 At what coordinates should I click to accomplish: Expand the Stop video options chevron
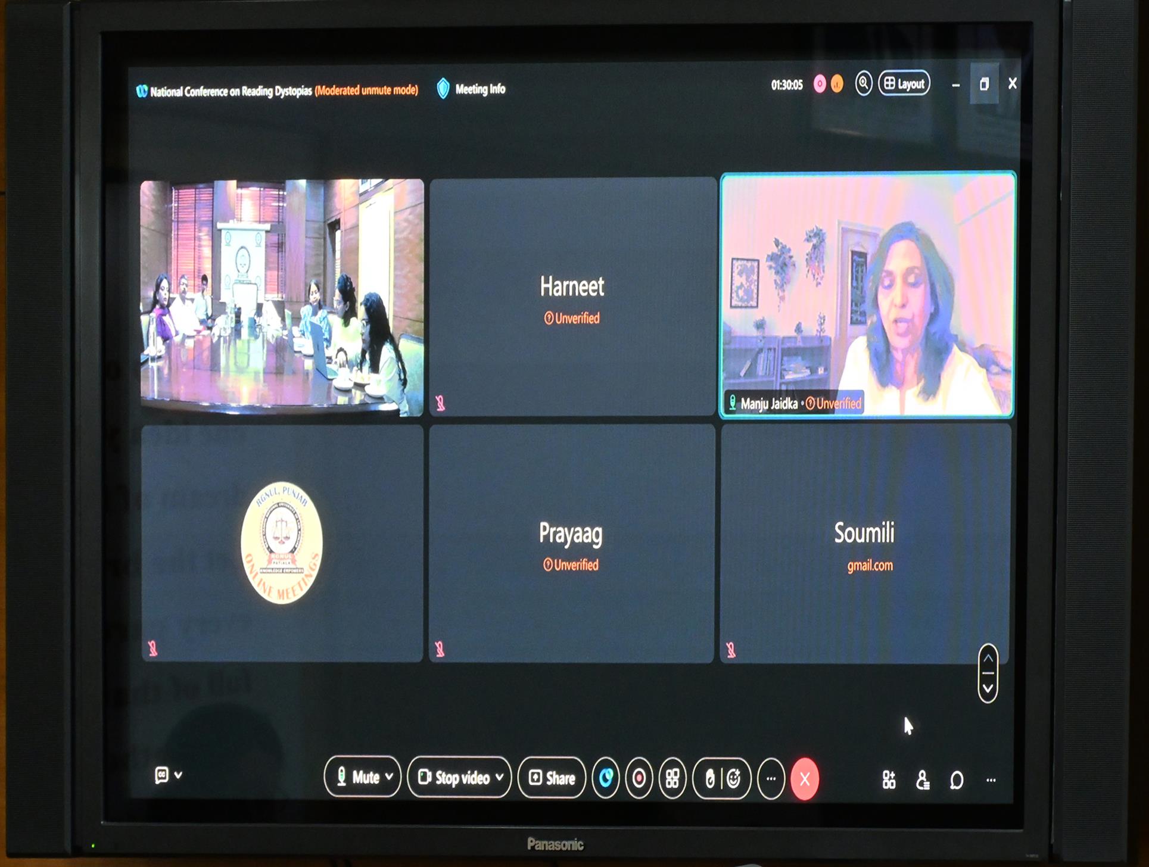[x=500, y=776]
